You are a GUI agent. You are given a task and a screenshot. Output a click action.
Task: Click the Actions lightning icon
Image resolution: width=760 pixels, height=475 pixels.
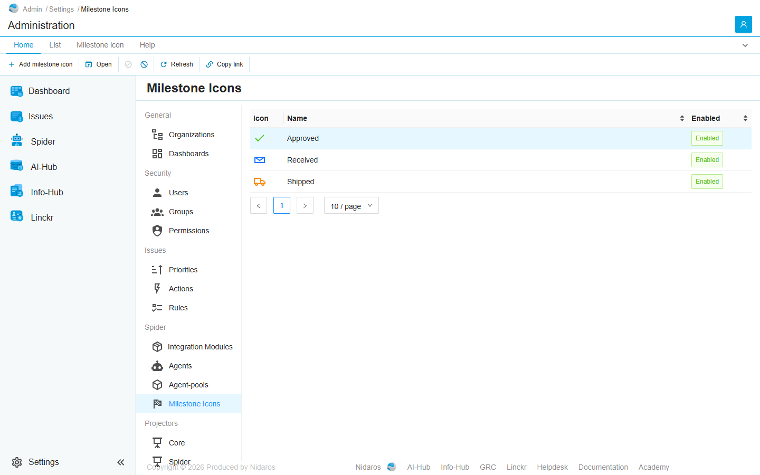[157, 289]
